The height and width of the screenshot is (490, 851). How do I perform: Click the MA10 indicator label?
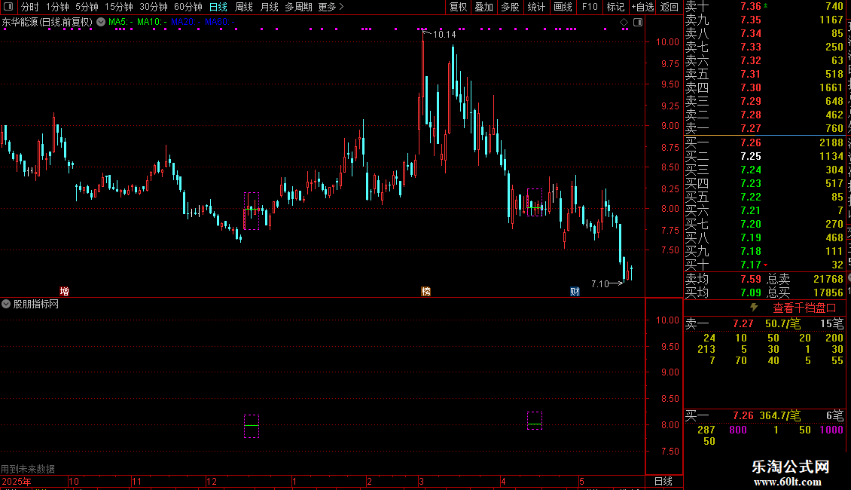(151, 23)
